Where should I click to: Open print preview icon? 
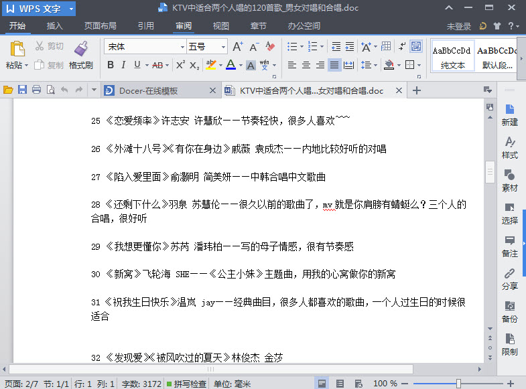pyautogui.click(x=50, y=90)
